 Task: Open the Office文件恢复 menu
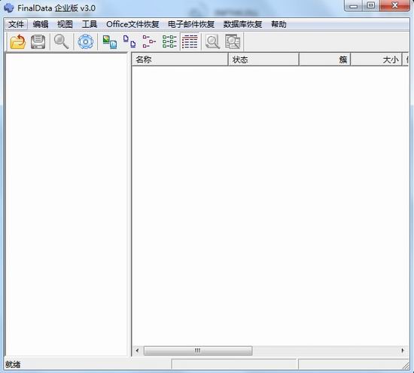(132, 24)
